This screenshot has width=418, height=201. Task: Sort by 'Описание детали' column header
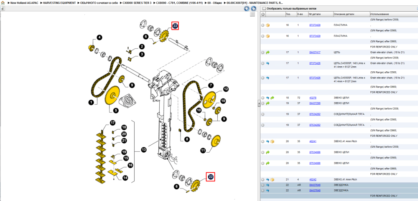pos(351,14)
